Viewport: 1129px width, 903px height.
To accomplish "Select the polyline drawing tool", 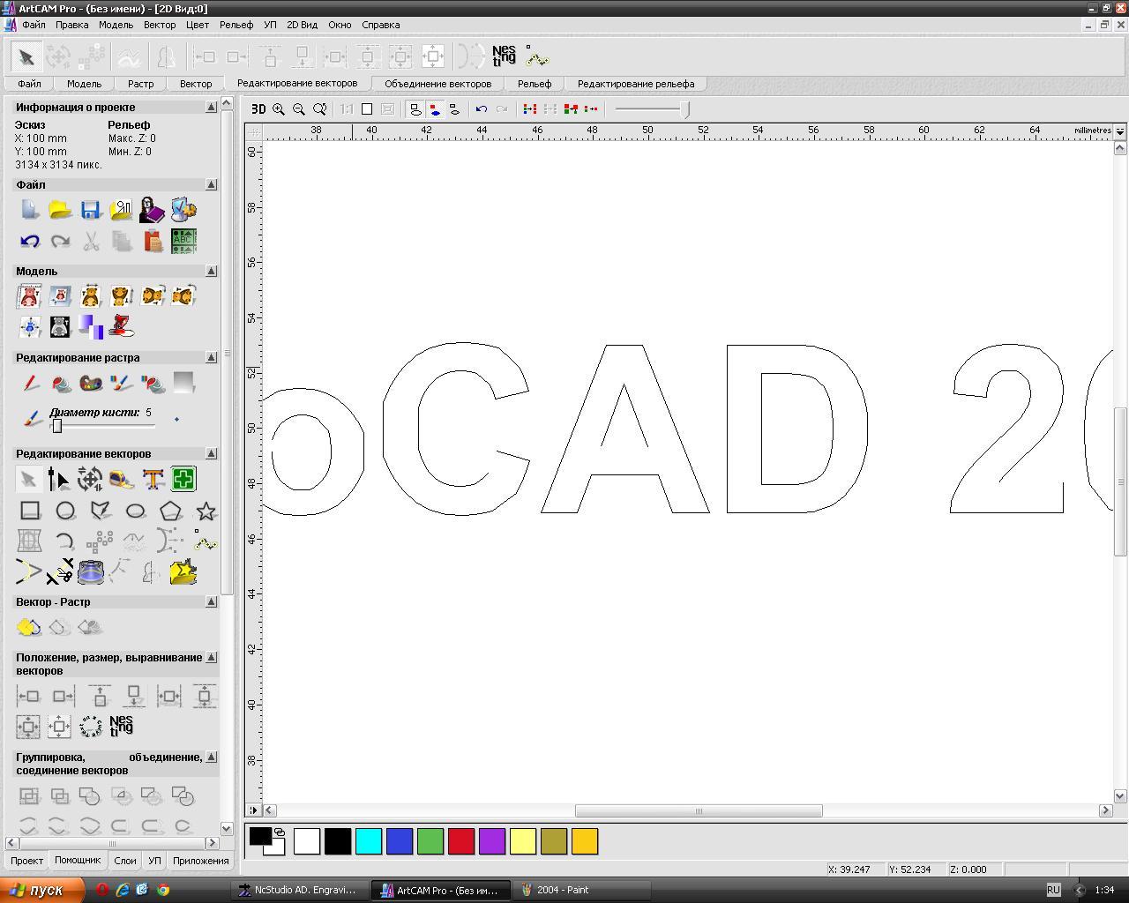I will 101,511.
